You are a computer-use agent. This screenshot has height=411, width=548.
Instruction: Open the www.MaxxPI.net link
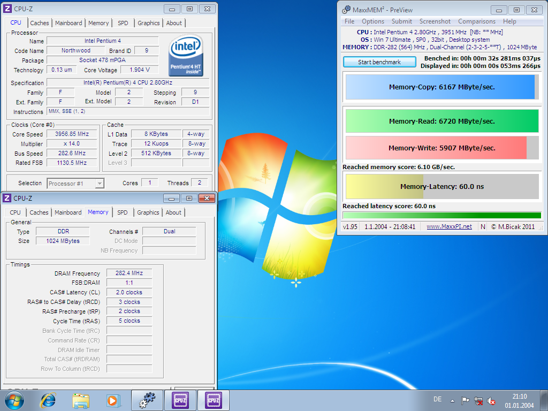(449, 226)
